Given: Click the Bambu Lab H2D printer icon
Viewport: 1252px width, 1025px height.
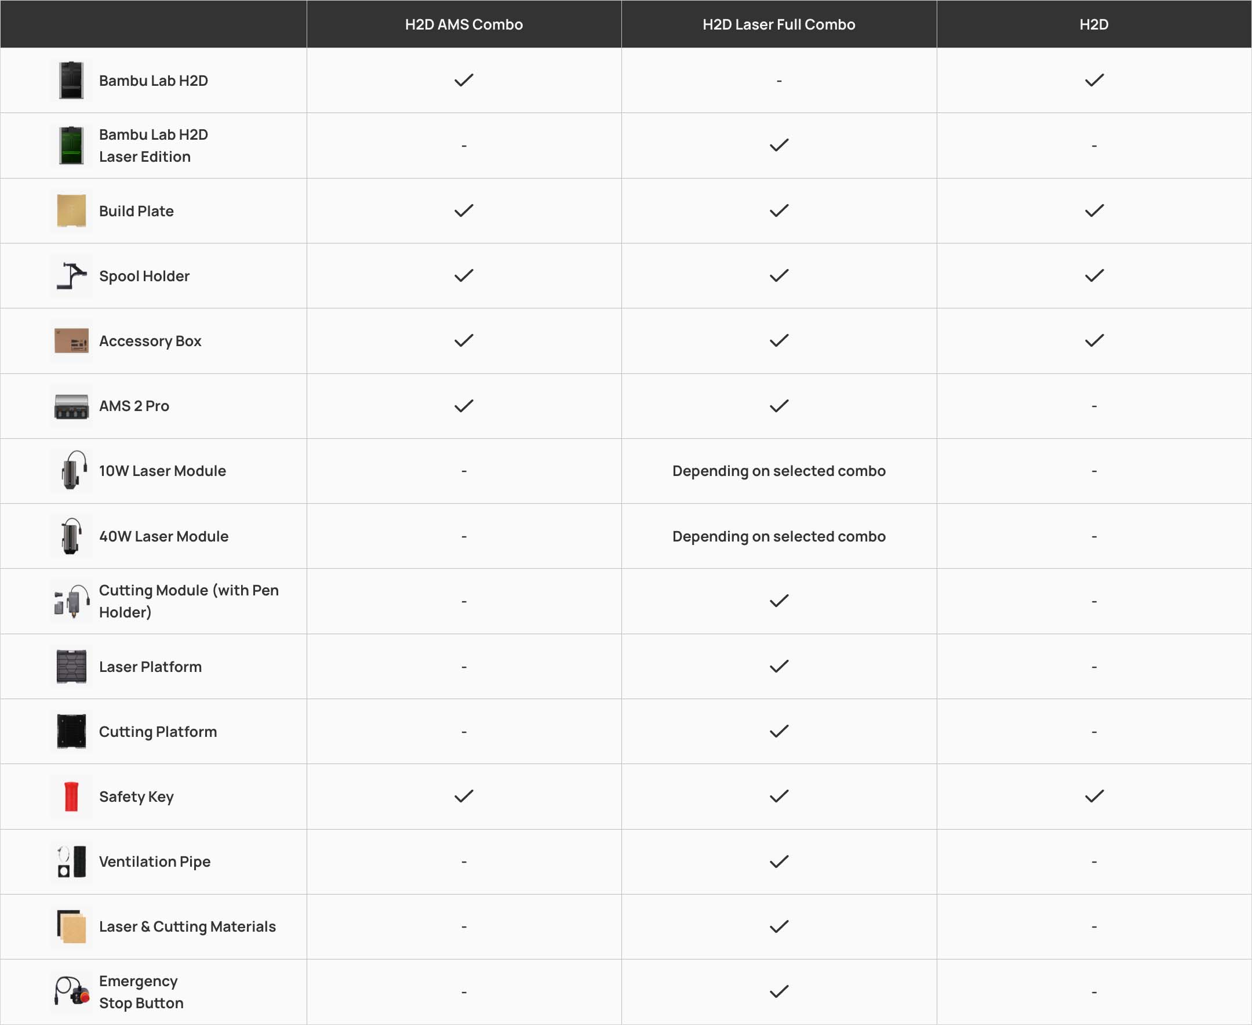Looking at the screenshot, I should tap(71, 81).
